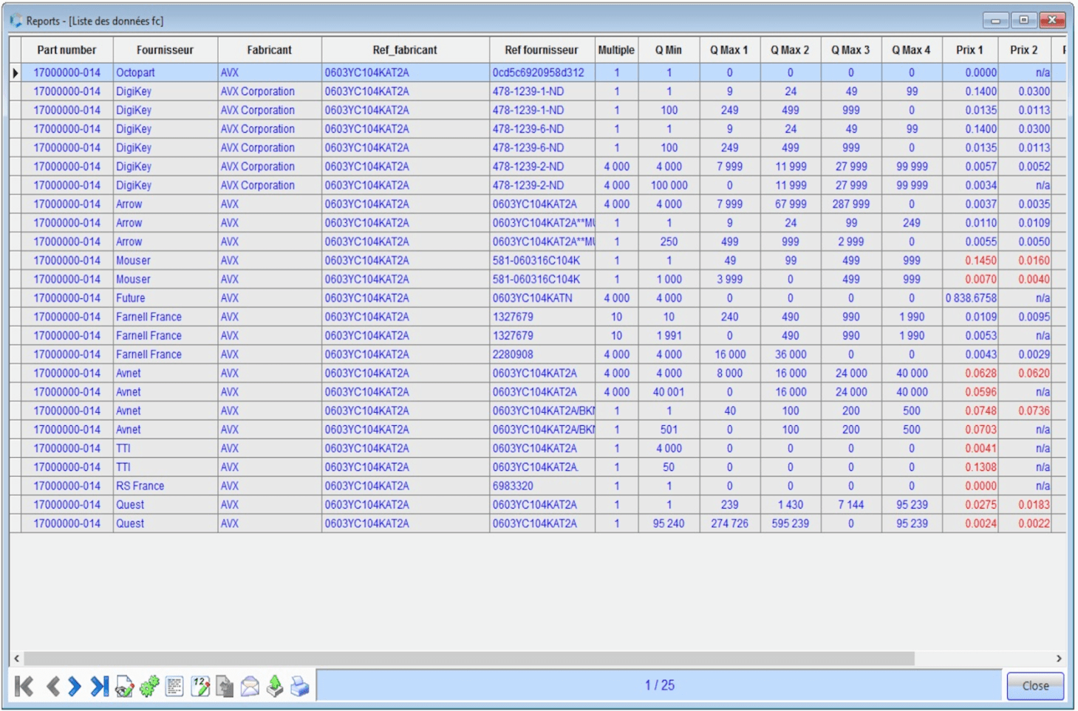The image size is (1078, 711).
Task: Click the 95 240 Q Min cell
Action: point(669,523)
